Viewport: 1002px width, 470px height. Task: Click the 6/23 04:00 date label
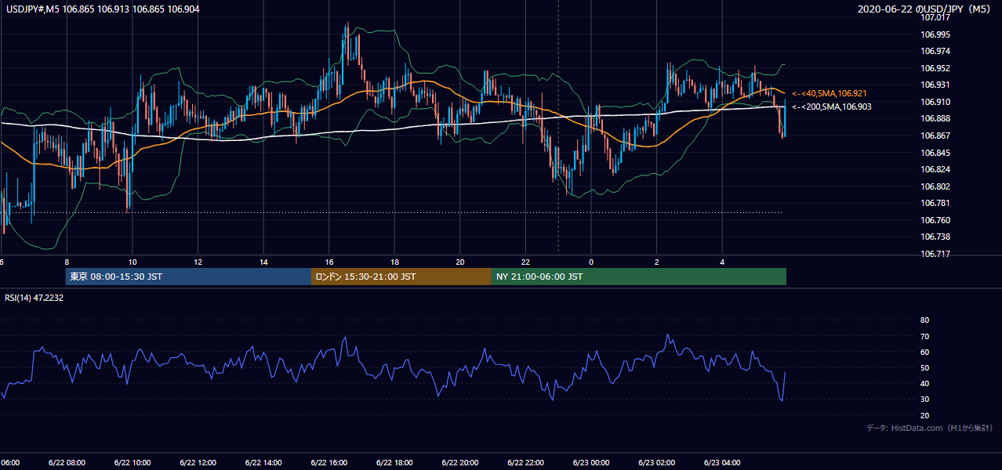(722, 463)
